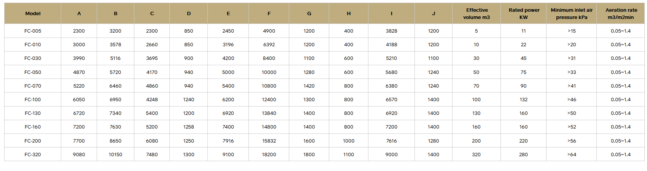Select rated power value 280
The width and height of the screenshot is (647, 171).
point(524,155)
